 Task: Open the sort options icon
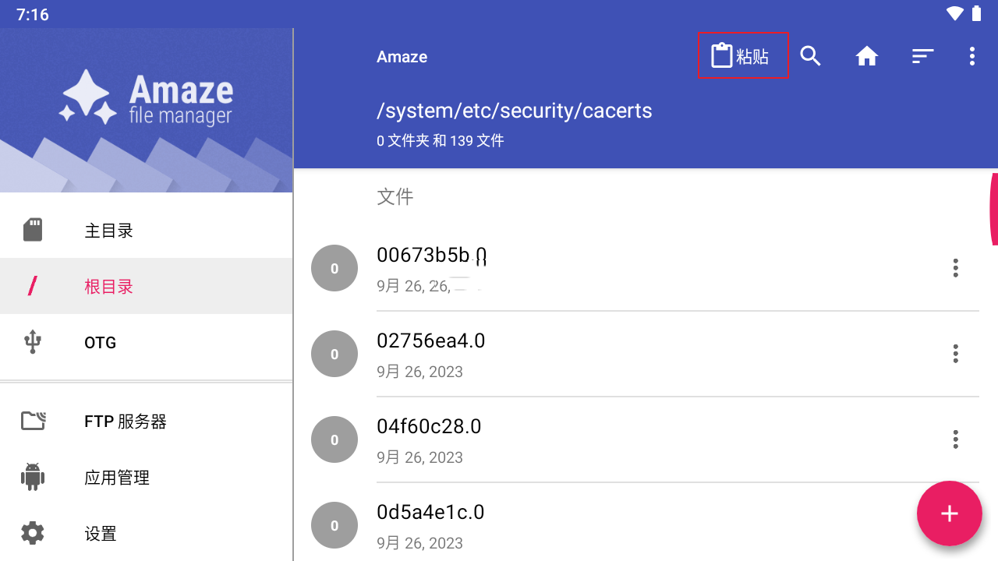point(923,56)
